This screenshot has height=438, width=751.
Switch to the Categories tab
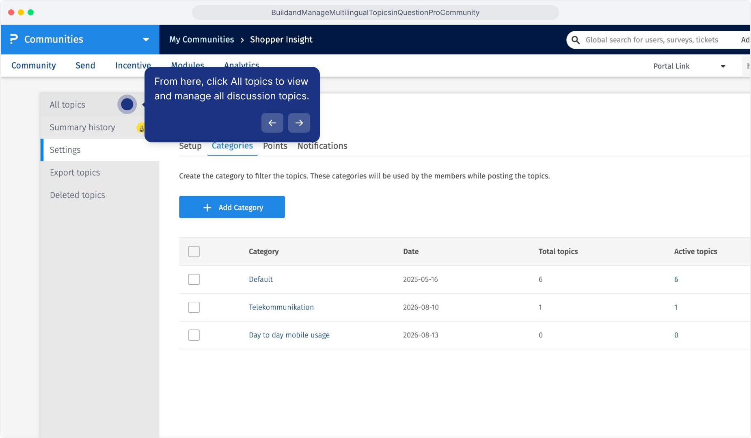click(232, 146)
